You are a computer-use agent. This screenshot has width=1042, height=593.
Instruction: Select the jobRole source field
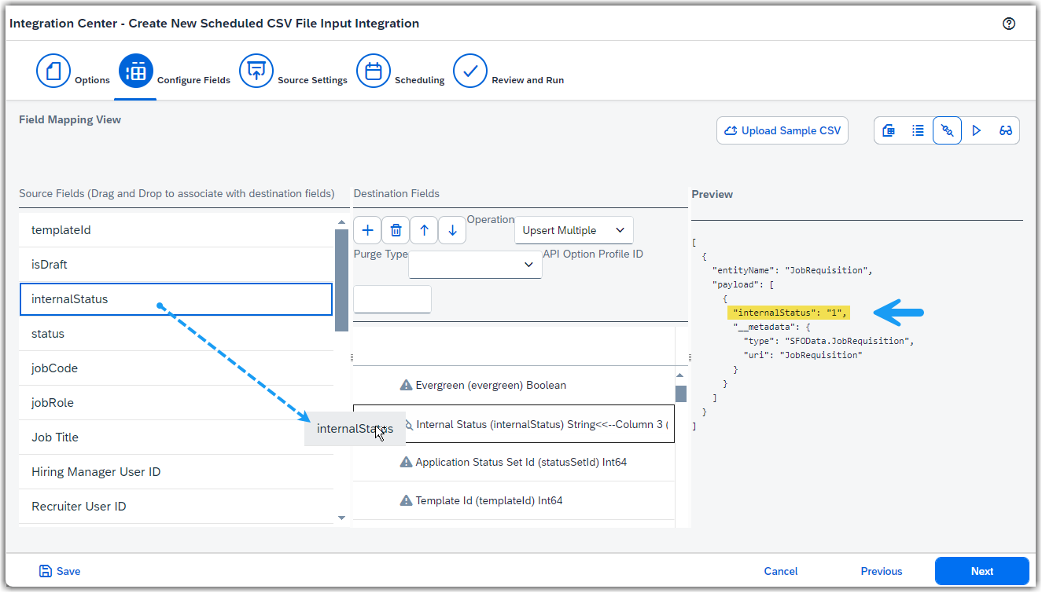point(176,403)
